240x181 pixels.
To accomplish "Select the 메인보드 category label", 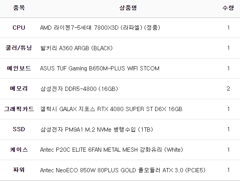I will point(19,68).
